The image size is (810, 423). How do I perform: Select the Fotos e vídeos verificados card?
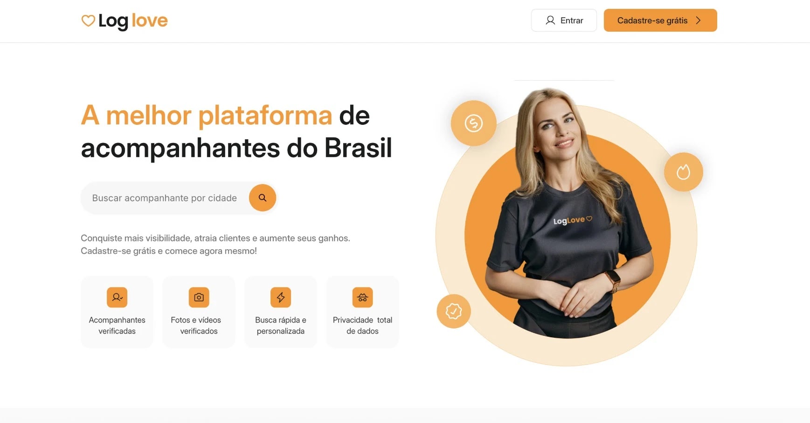coord(199,312)
